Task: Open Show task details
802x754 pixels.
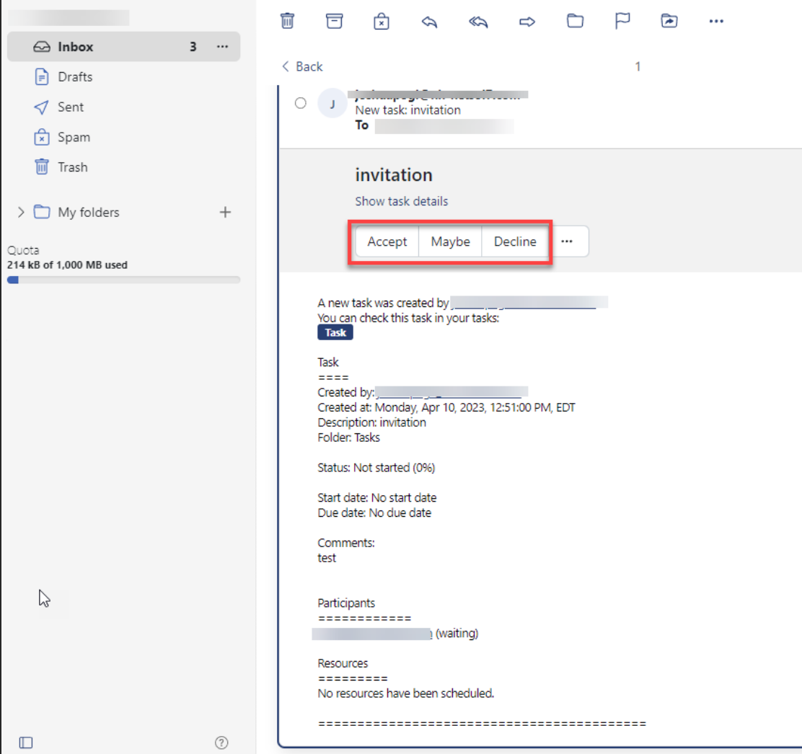Action: pyautogui.click(x=401, y=201)
